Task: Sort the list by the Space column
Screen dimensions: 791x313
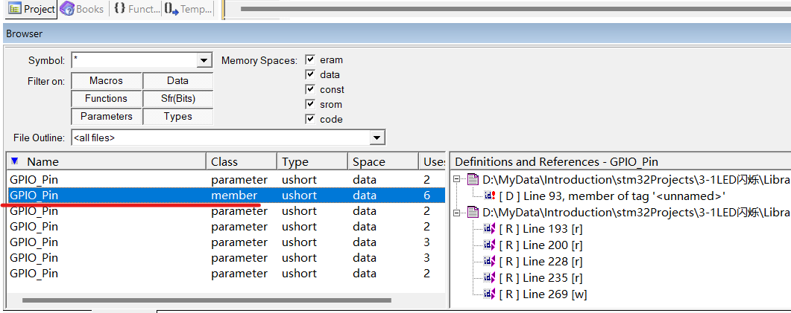Action: click(x=382, y=161)
